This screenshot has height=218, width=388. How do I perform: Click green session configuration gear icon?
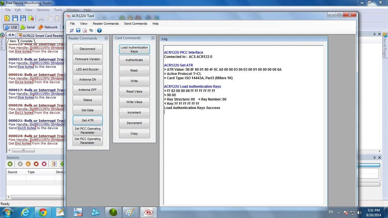click(x=10, y=164)
